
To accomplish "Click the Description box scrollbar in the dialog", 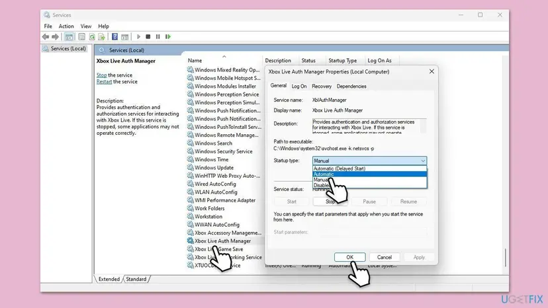I will (x=423, y=126).
